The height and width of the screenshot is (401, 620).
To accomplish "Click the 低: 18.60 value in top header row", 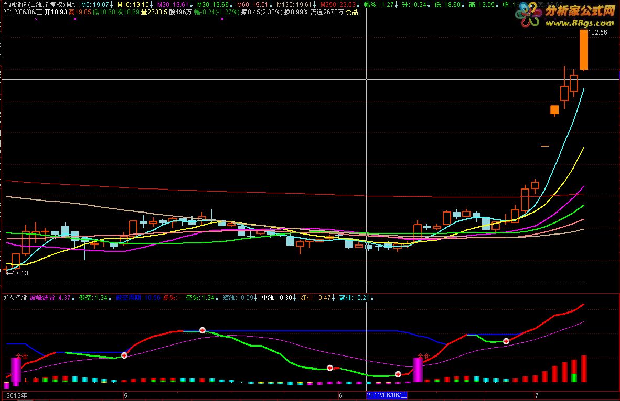I will (x=447, y=4).
